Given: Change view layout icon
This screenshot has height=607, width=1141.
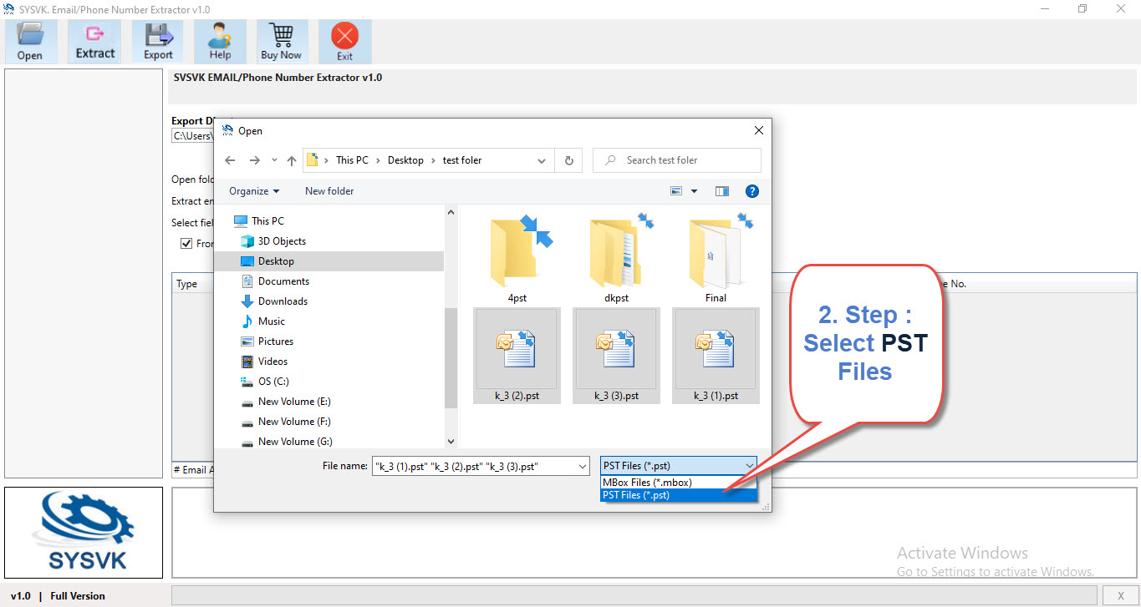Looking at the screenshot, I should tap(677, 191).
